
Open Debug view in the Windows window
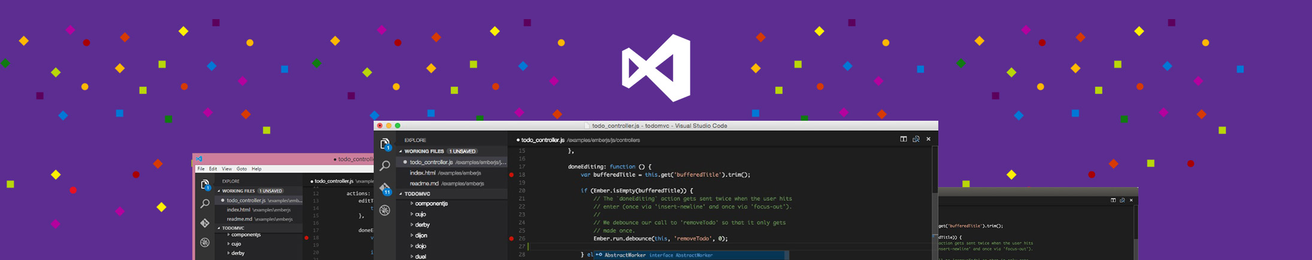pos(205,242)
